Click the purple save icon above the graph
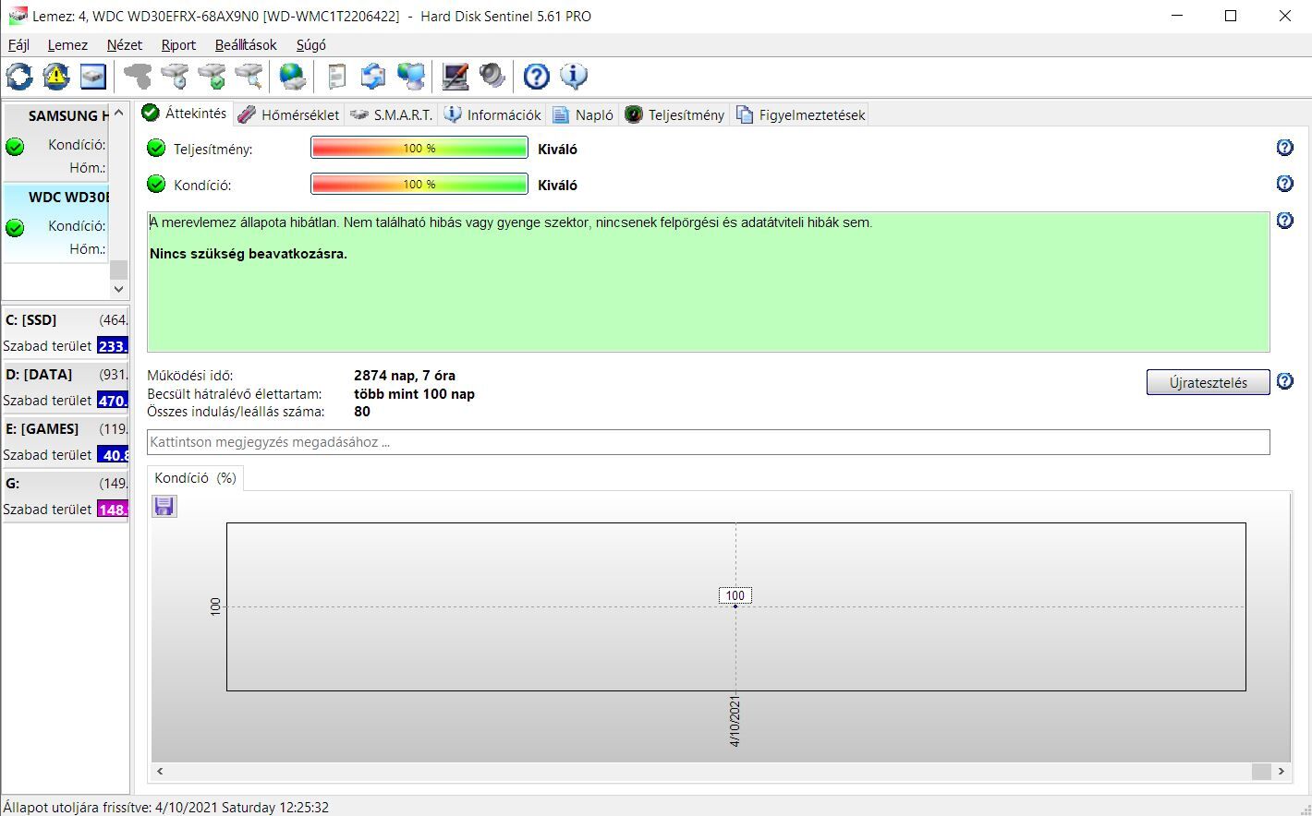 (x=164, y=506)
